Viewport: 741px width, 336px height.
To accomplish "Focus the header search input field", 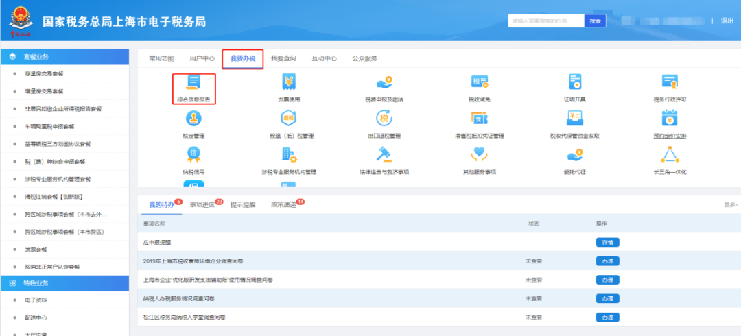I will [x=546, y=21].
